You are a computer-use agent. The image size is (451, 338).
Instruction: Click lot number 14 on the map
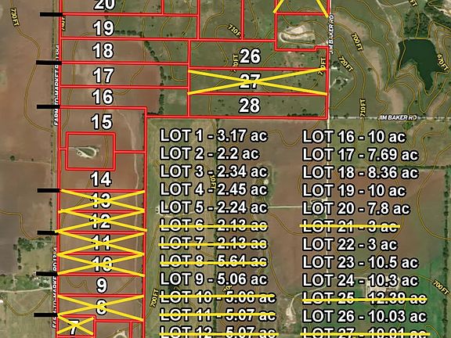101,179
